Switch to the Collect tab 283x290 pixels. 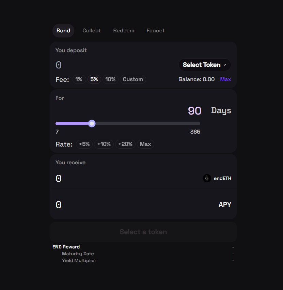point(92,31)
